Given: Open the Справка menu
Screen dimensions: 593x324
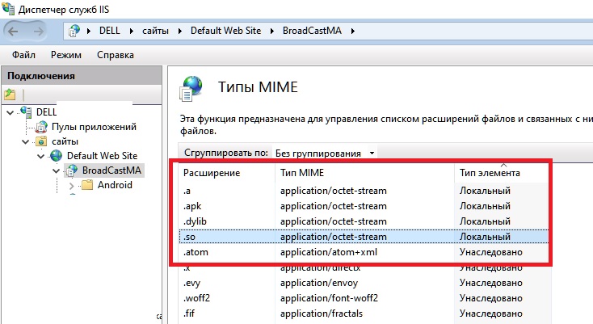Looking at the screenshot, I should (x=116, y=55).
